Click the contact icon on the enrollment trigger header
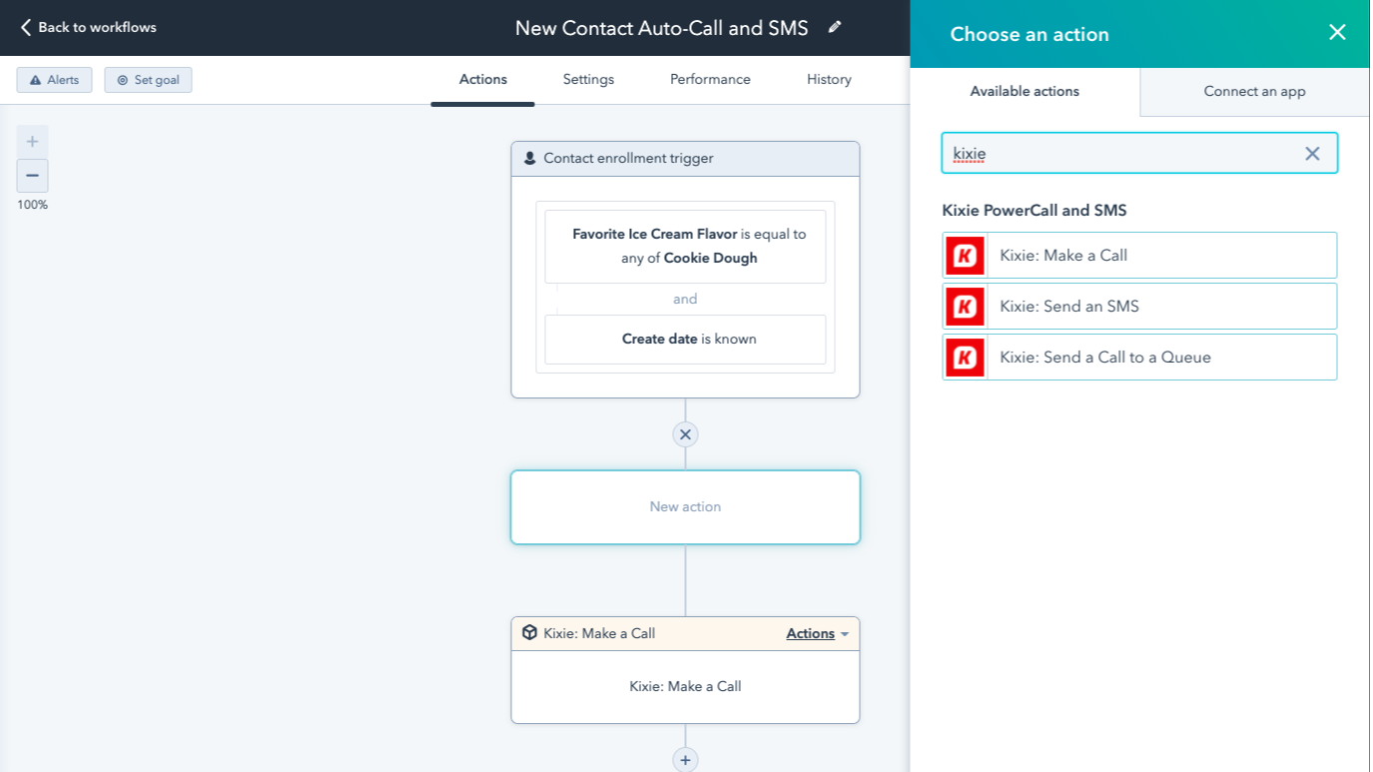This screenshot has width=1373, height=772. point(529,158)
